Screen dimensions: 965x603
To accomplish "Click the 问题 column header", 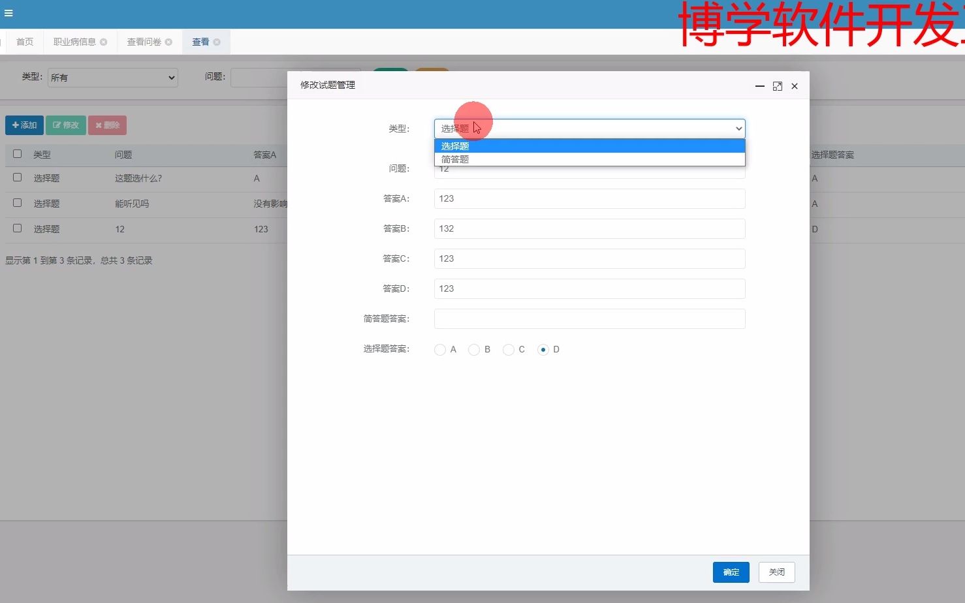I will coord(123,155).
